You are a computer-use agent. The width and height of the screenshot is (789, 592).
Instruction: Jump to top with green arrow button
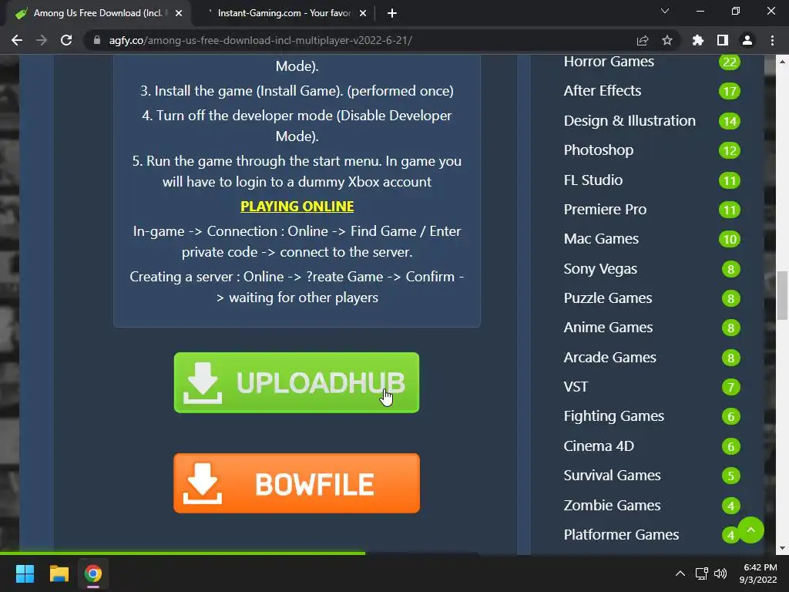750,530
